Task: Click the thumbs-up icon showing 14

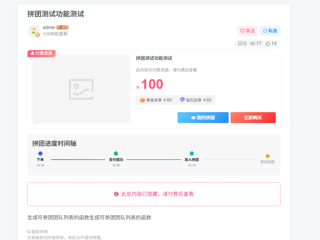Action: coord(268,44)
